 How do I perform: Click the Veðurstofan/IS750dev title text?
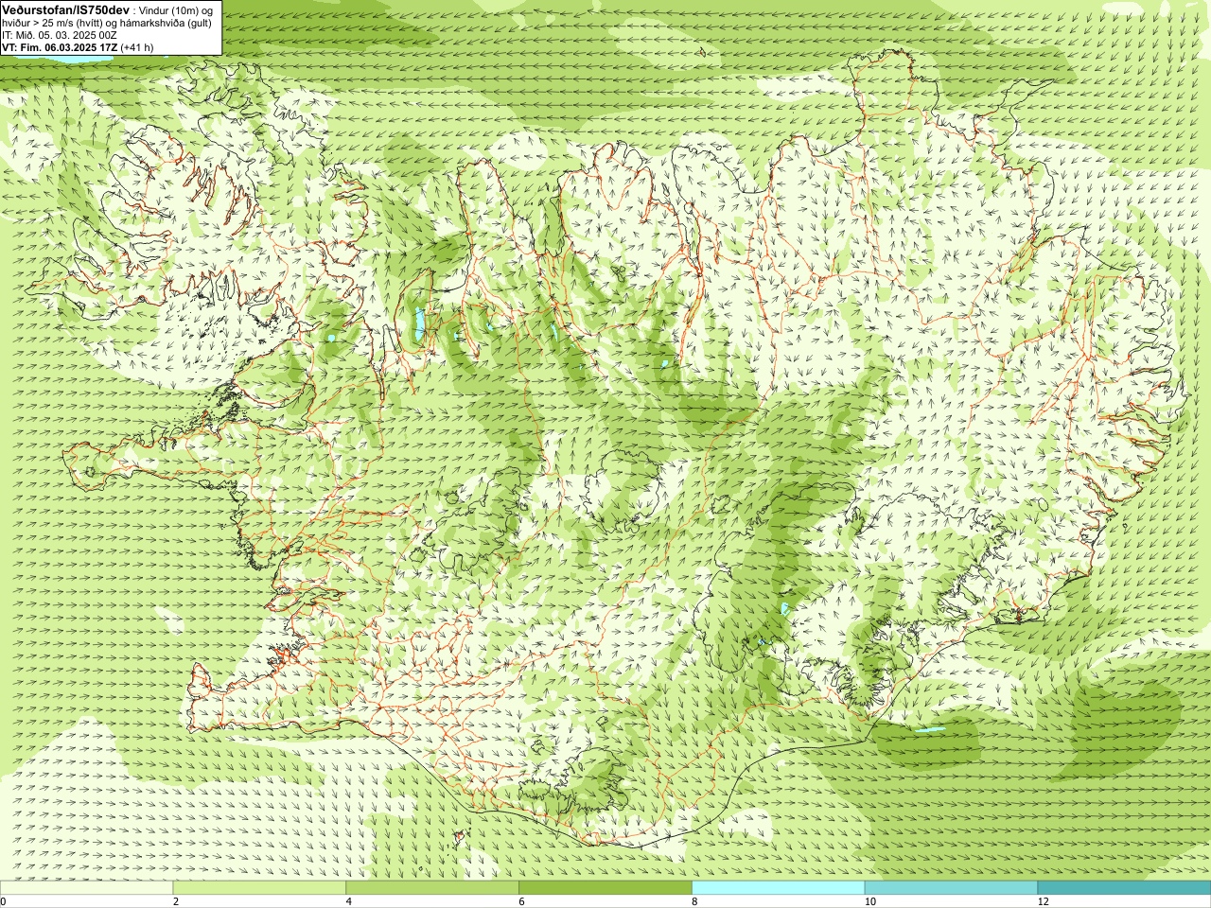66,9
